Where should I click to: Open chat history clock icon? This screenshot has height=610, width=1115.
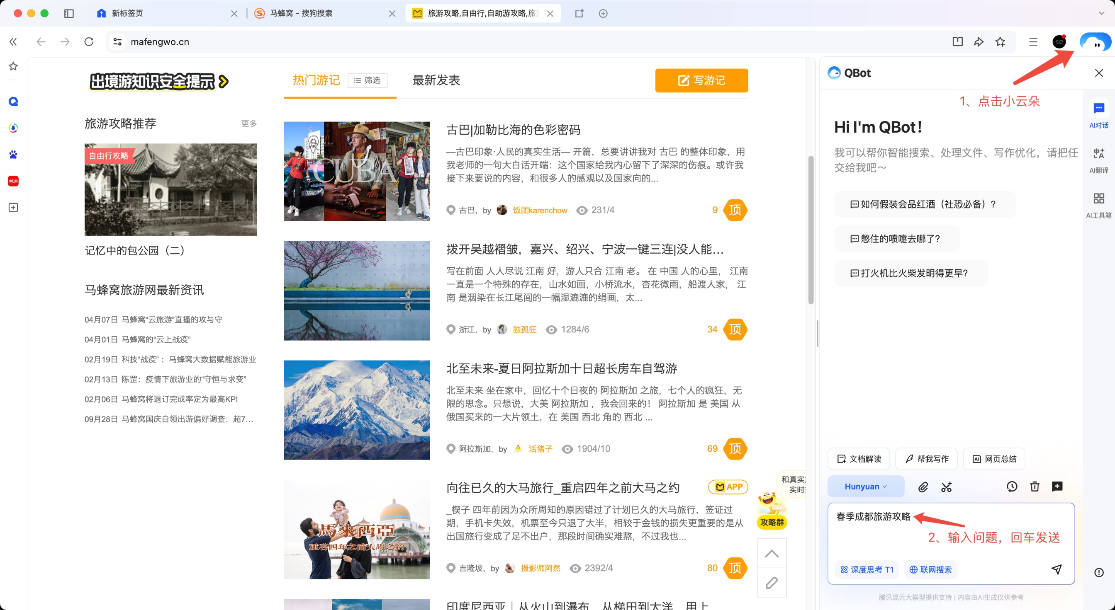tap(1012, 487)
